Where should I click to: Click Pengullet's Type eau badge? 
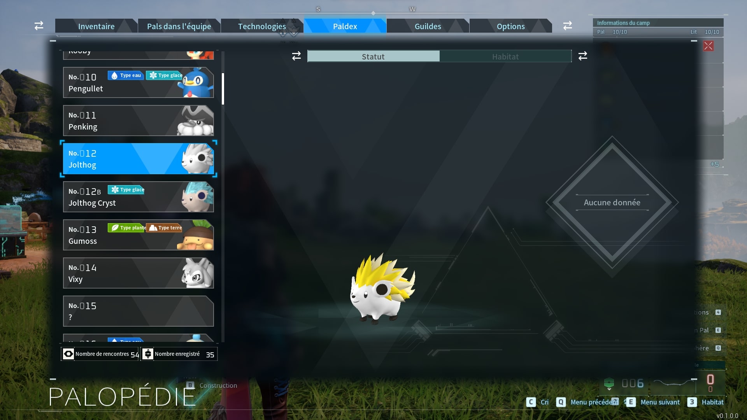coord(126,75)
